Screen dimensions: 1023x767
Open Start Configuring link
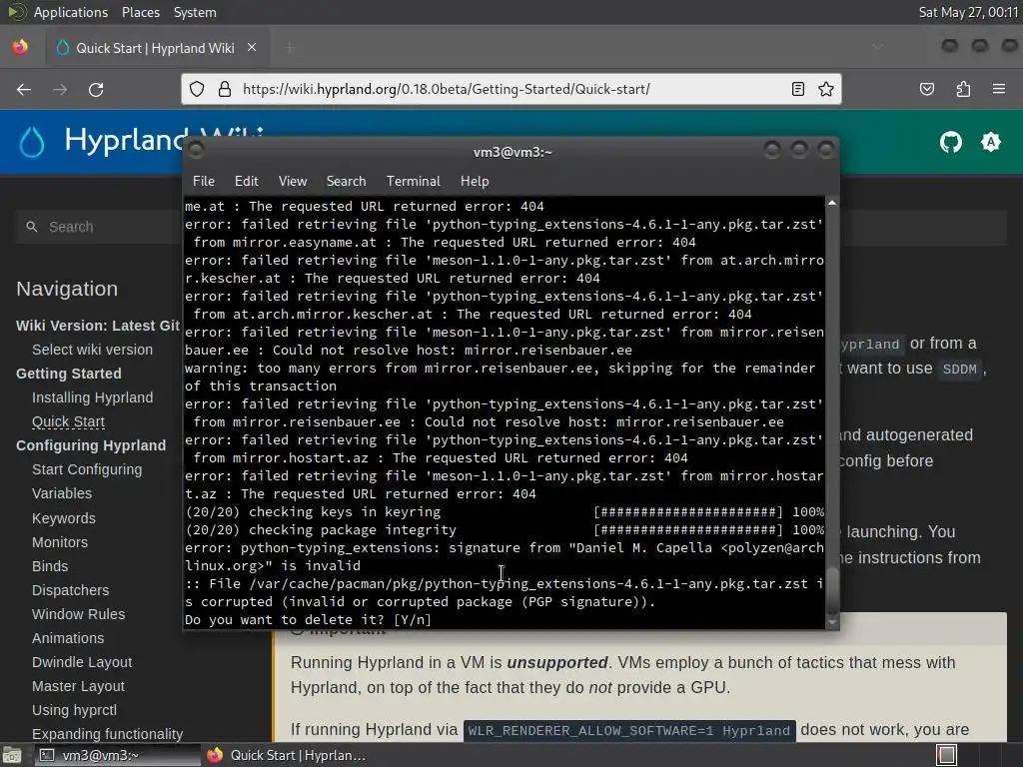pos(87,469)
